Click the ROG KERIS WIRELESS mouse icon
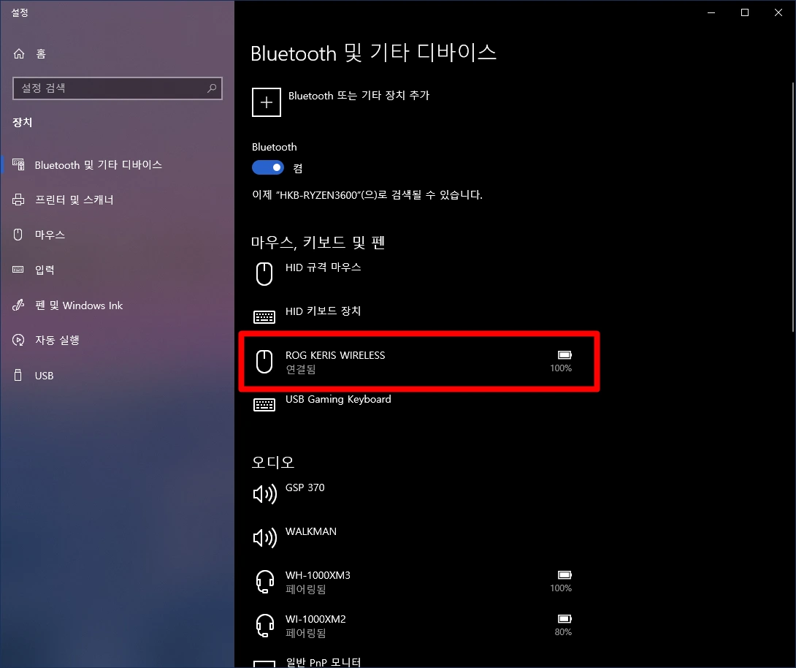This screenshot has height=668, width=796. [x=264, y=362]
